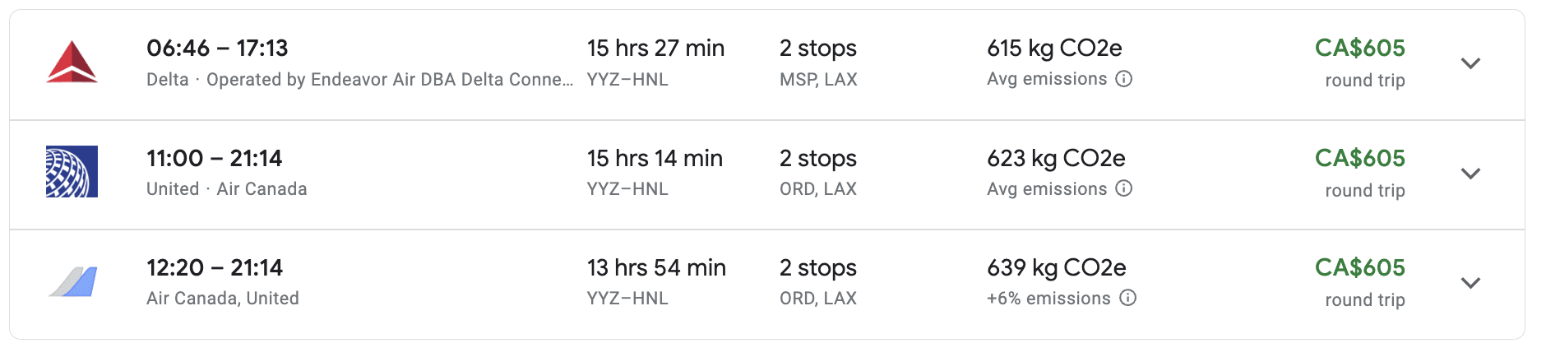This screenshot has height=357, width=1546.
Task: Click the United airline logo
Action: [x=72, y=172]
